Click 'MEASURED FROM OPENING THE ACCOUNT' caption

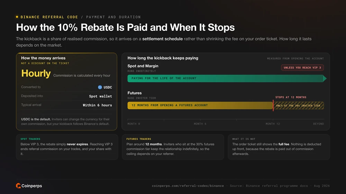tap(295, 59)
